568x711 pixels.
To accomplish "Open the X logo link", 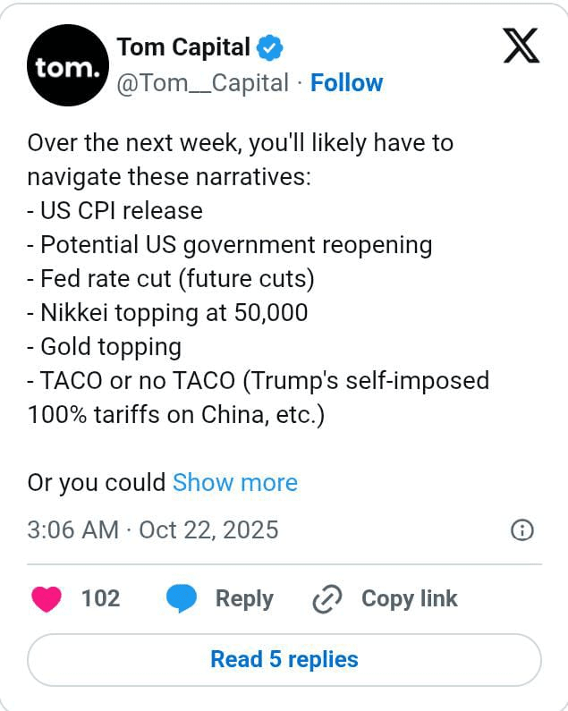I will [x=521, y=46].
